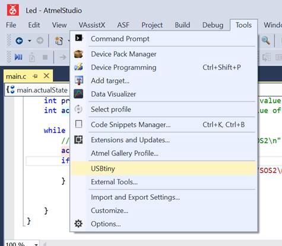Click the Add target icon
The height and width of the screenshot is (246, 282).
(79, 81)
